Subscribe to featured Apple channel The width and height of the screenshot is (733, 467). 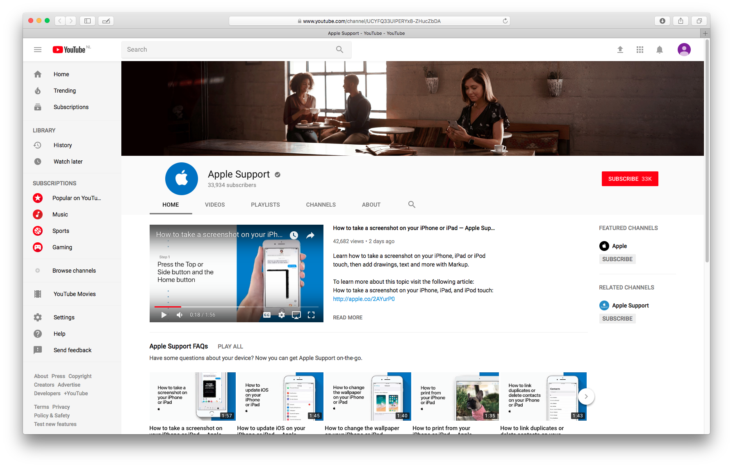(x=617, y=259)
